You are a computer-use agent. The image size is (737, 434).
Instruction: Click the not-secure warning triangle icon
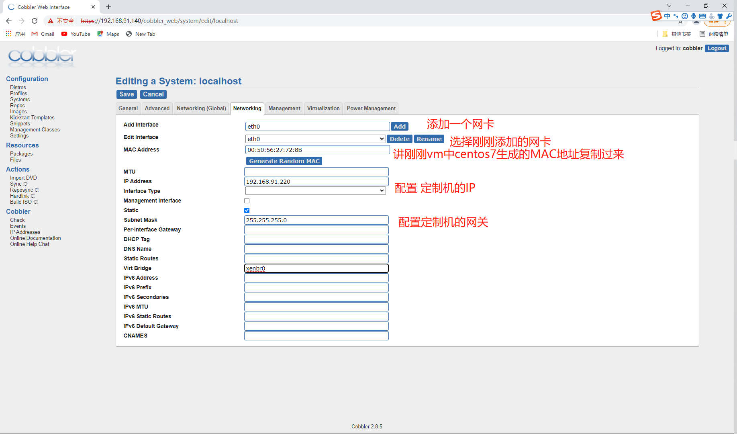tap(51, 21)
